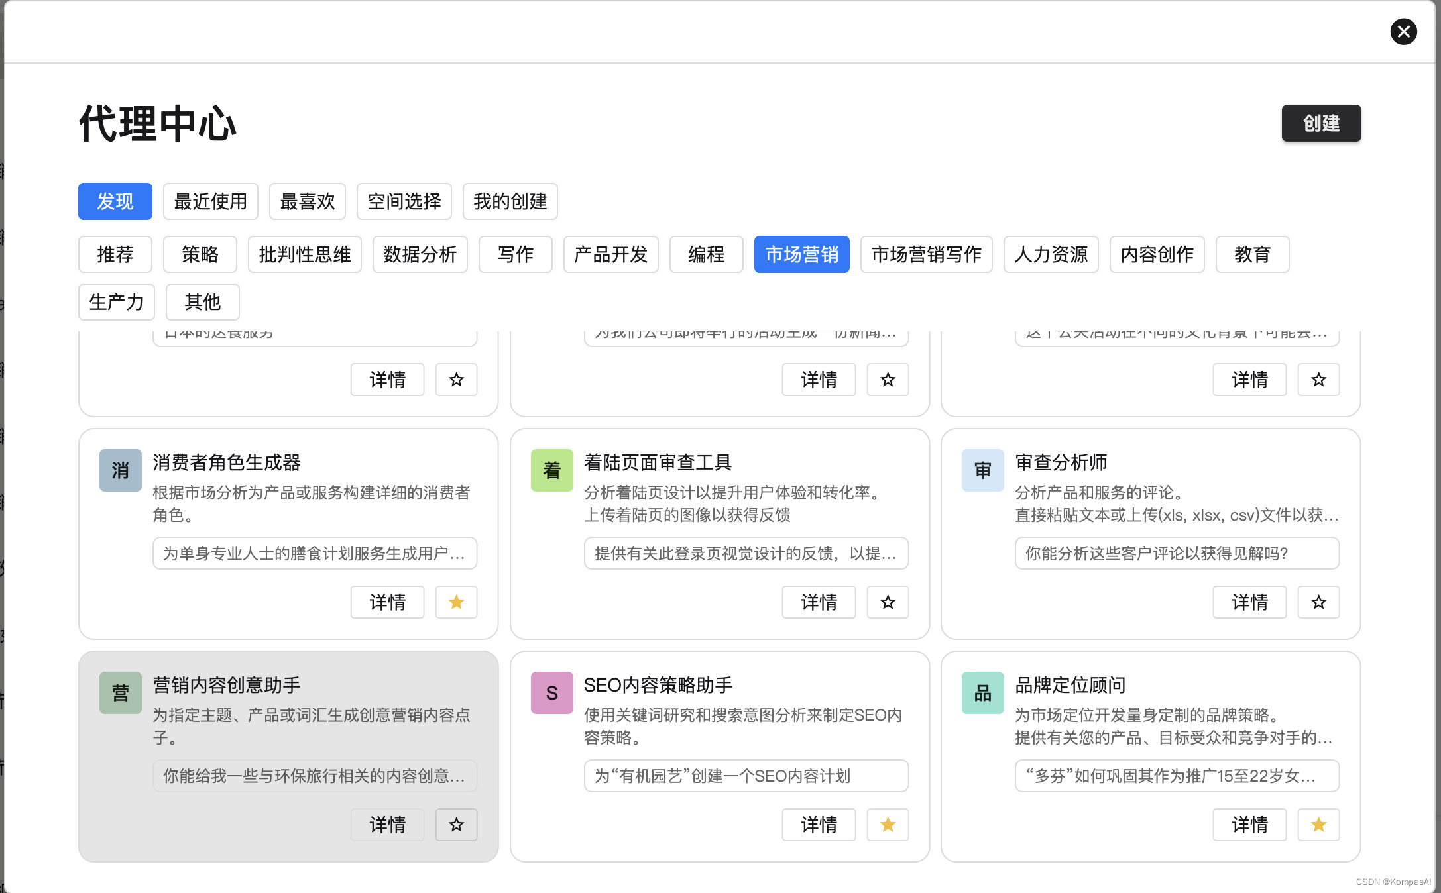1441x893 pixels.
Task: Click the 创建 button
Action: 1320,123
